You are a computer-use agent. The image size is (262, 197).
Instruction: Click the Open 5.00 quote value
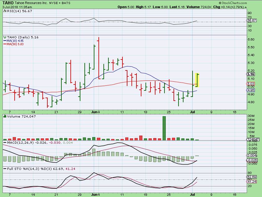tap(126, 7)
